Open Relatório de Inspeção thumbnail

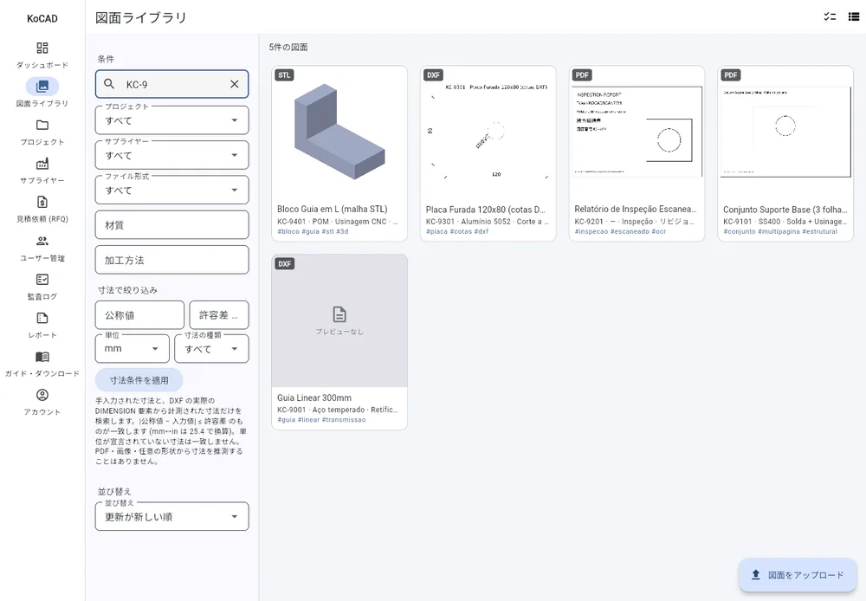pos(637,132)
